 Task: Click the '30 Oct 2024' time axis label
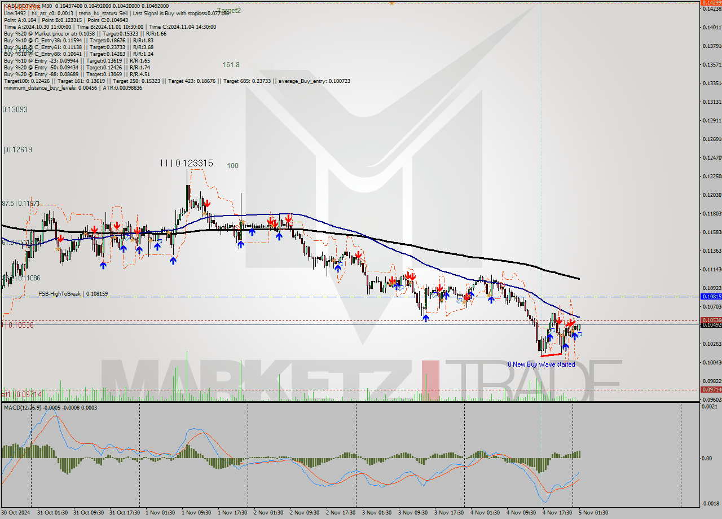(x=16, y=513)
